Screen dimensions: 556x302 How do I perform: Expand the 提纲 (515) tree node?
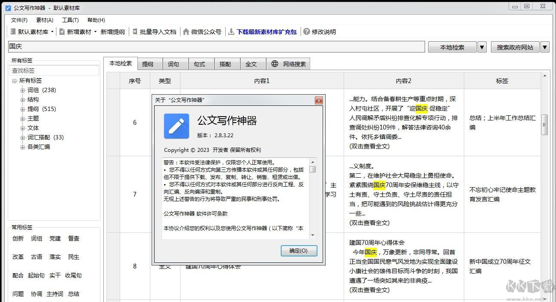(23, 109)
